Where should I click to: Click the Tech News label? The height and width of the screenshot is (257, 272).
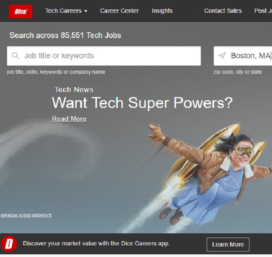(74, 90)
